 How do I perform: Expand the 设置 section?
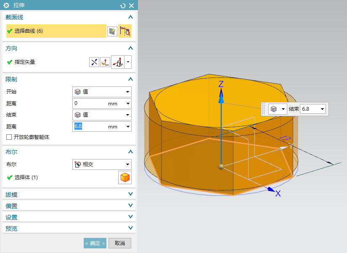pos(130,216)
